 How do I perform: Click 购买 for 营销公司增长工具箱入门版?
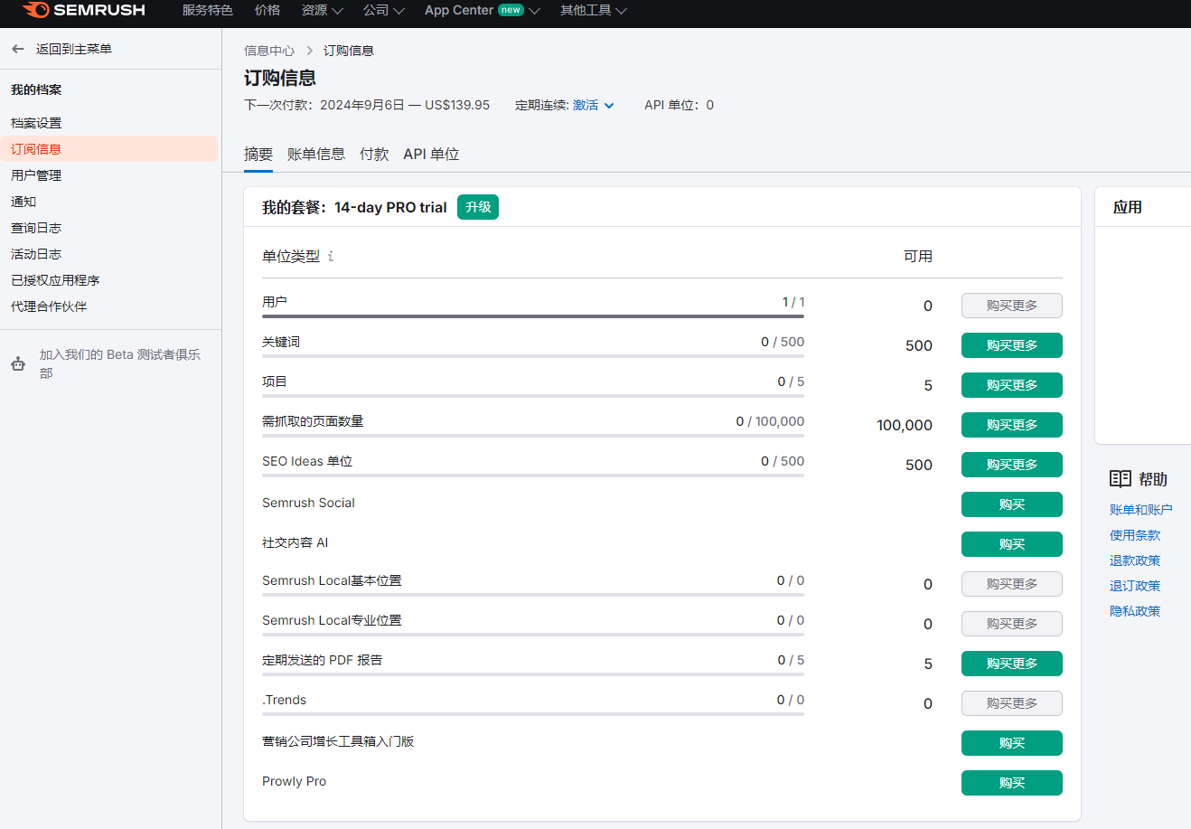(x=1012, y=743)
